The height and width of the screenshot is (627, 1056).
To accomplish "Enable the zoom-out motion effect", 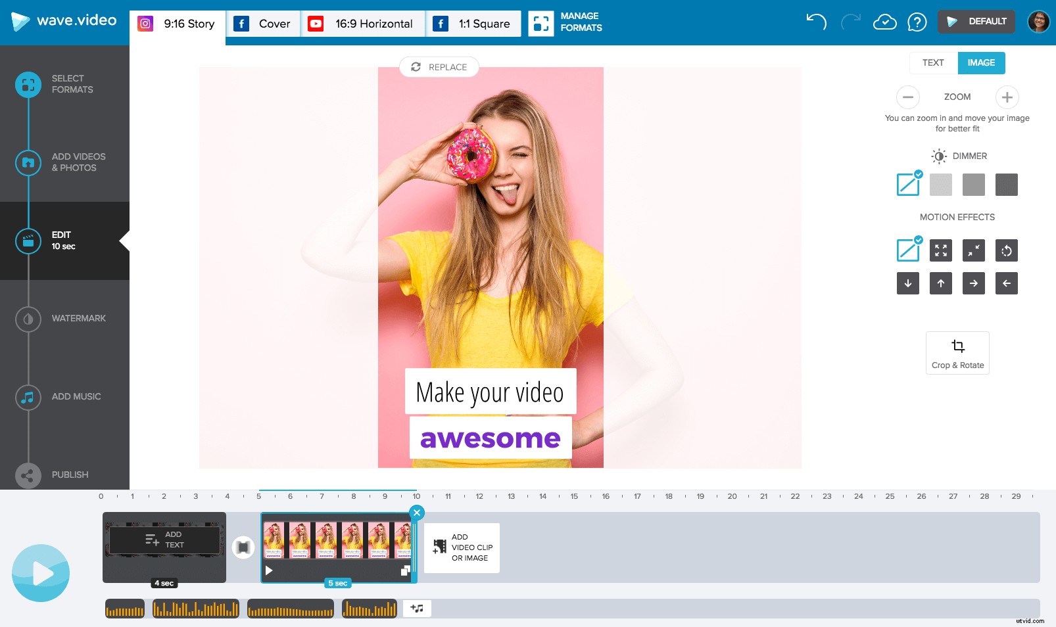I will (x=974, y=250).
